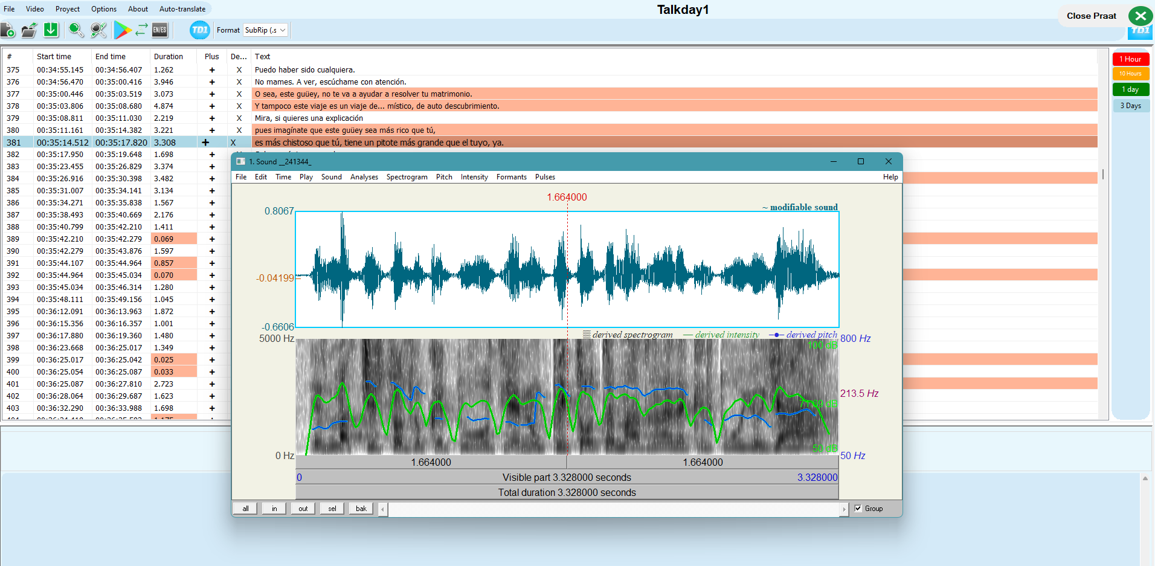The height and width of the screenshot is (566, 1155).
Task: Click the X delete icon in row 378
Action: 239,106
